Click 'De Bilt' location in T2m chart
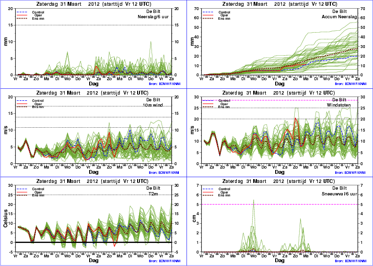 pos(153,188)
